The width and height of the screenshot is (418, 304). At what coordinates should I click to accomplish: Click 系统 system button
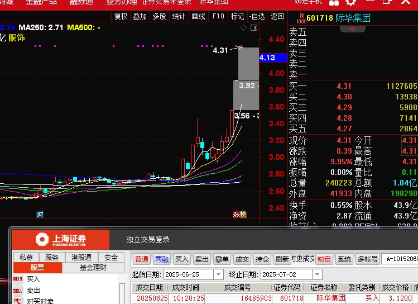344,259
